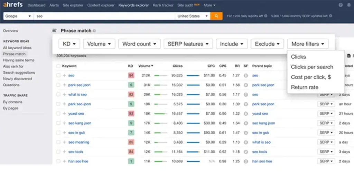
Task: Go to Site explorer in top navigation
Action: tap(73, 5)
